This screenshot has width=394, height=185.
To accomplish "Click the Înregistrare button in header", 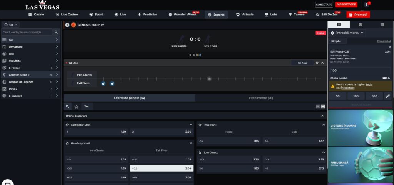I will click(x=346, y=5).
